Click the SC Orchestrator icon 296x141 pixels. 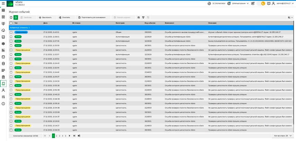[x=209, y=3]
